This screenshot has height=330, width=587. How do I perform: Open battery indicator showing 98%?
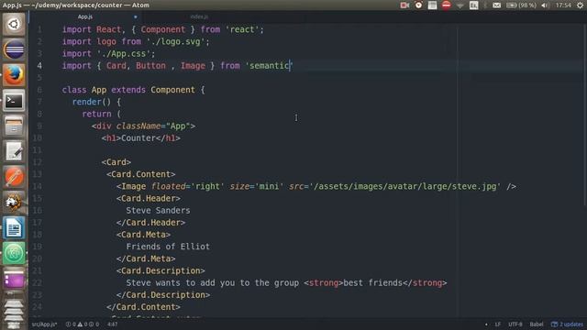click(522, 5)
